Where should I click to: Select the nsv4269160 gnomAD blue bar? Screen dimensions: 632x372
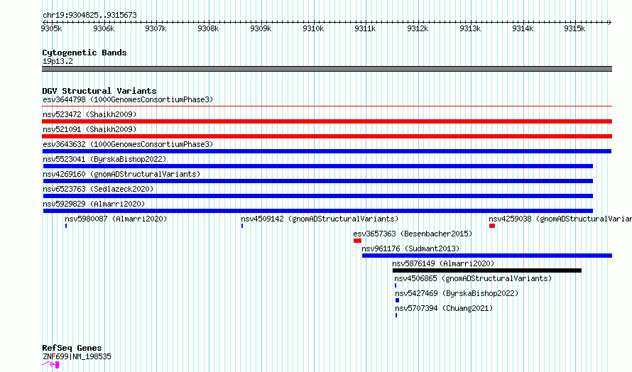tap(318, 181)
